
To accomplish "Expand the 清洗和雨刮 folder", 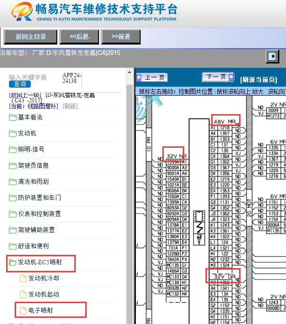I will coord(33,181).
